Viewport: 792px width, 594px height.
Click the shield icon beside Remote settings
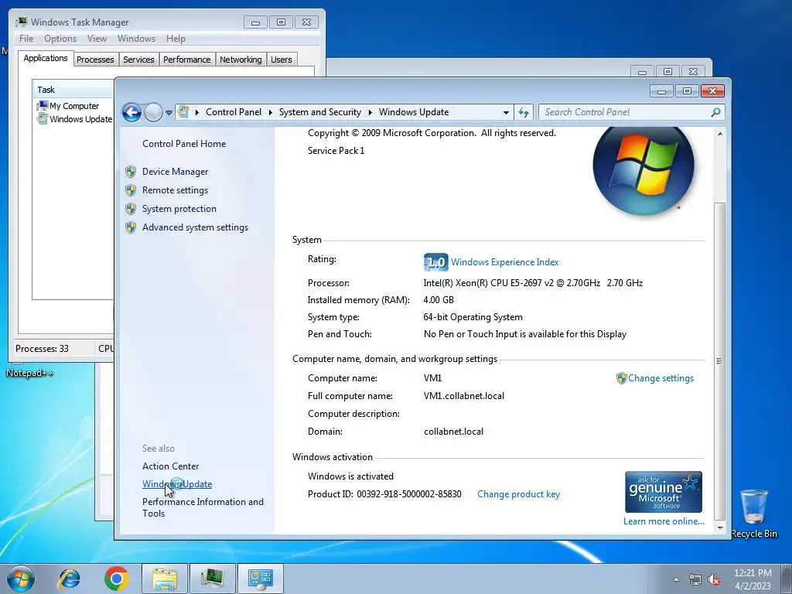pos(131,190)
